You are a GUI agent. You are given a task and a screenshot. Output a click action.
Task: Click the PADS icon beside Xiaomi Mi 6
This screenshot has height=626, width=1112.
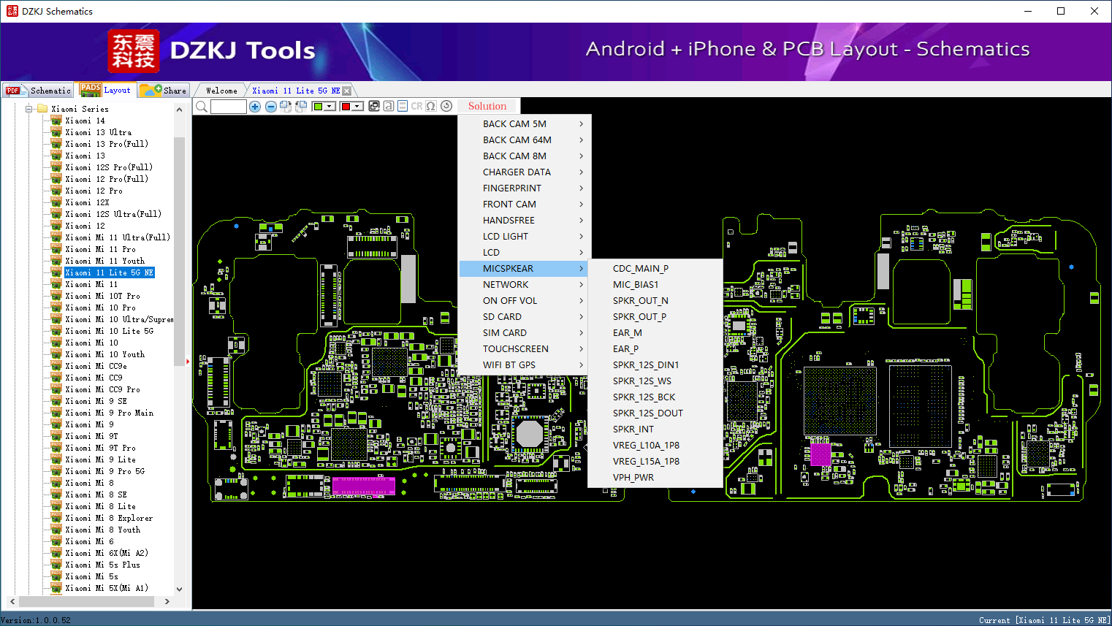pos(56,541)
